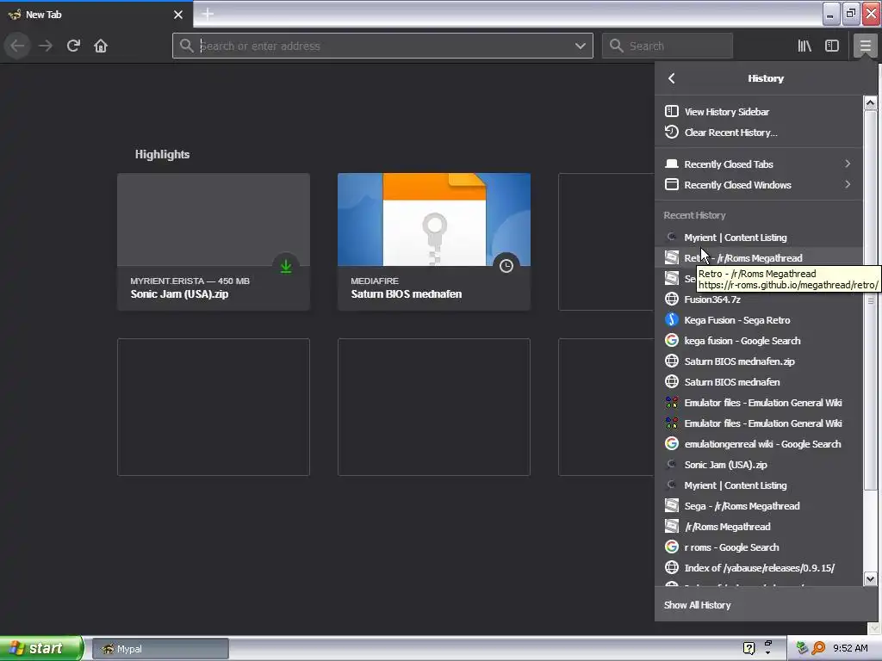The height and width of the screenshot is (661, 882).
Task: Open Sega - /r/Roms Megathread entry
Action: (x=758, y=506)
